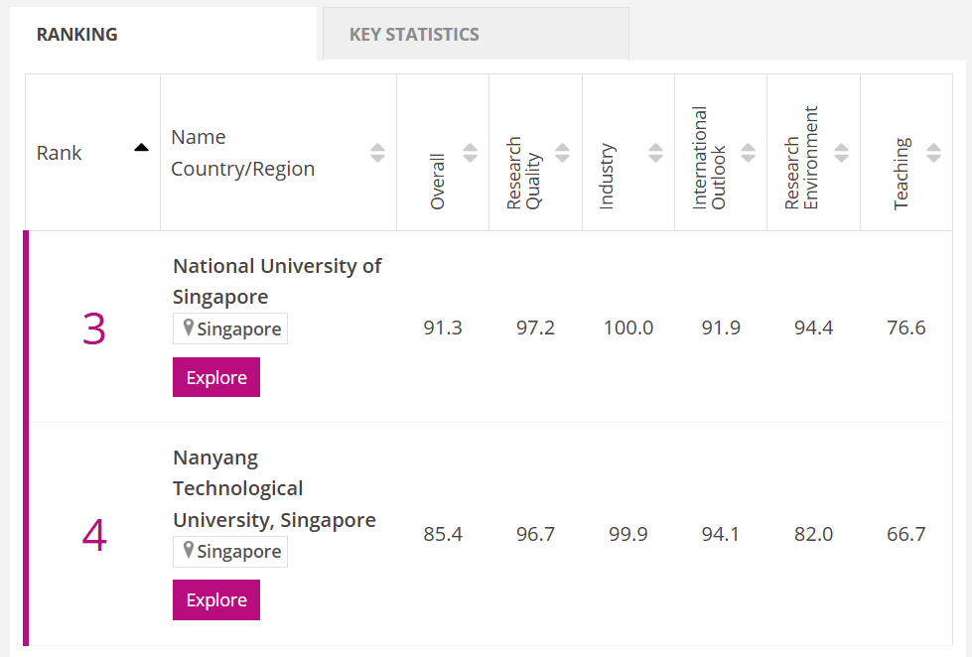
Task: Switch to the Key Statistics tab
Action: pyautogui.click(x=476, y=34)
